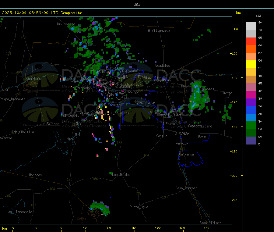Select the R_Padre label
Screen dimensions: 274x232
174,114
